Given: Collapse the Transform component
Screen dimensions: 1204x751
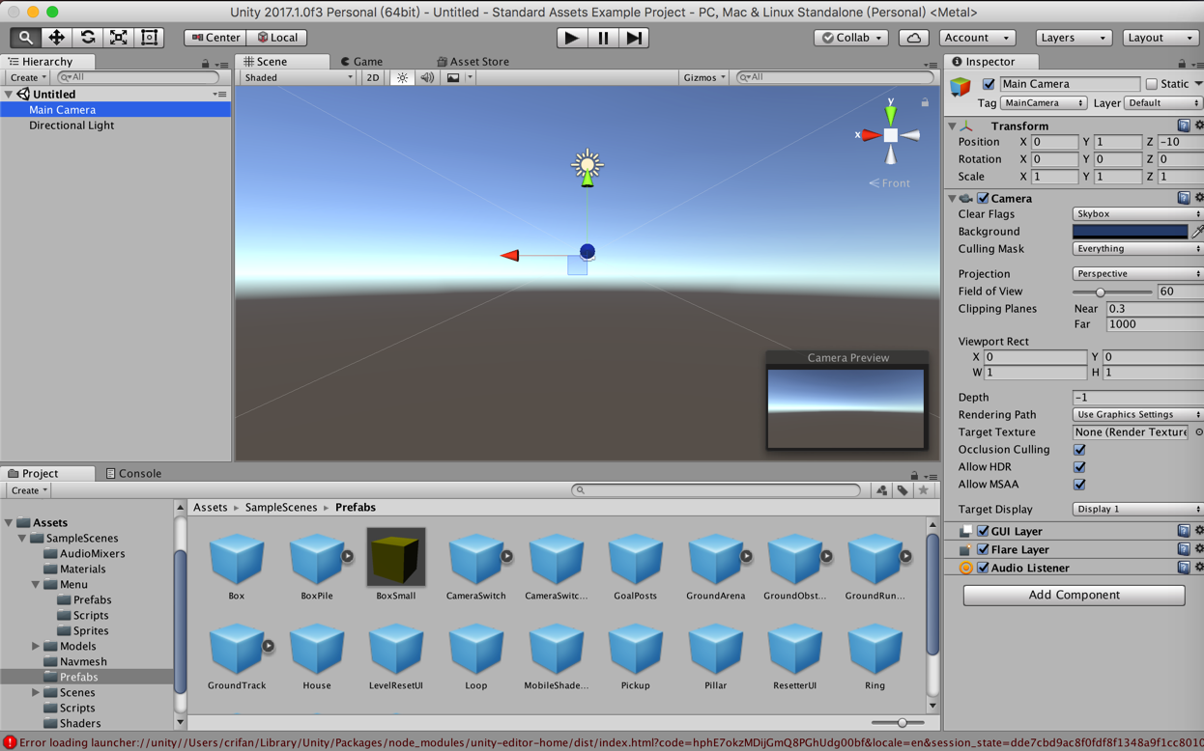Looking at the screenshot, I should [952, 125].
